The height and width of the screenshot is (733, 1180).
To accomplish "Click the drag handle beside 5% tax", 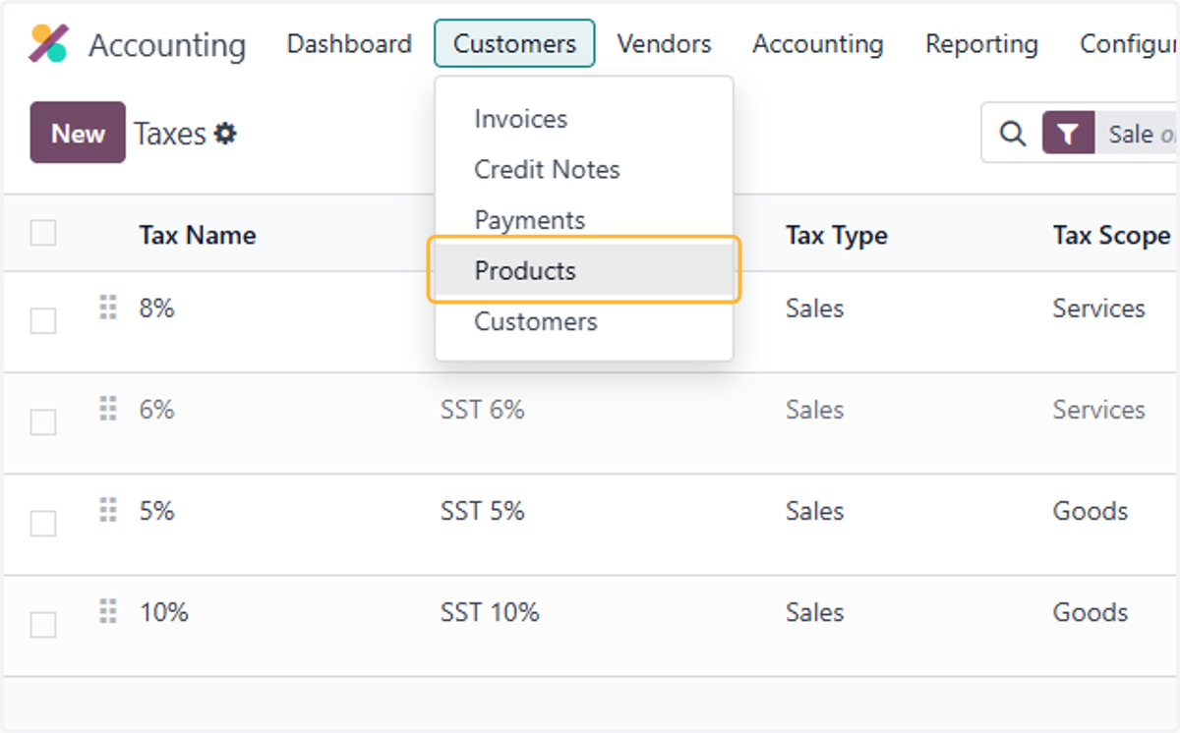I will coord(108,509).
